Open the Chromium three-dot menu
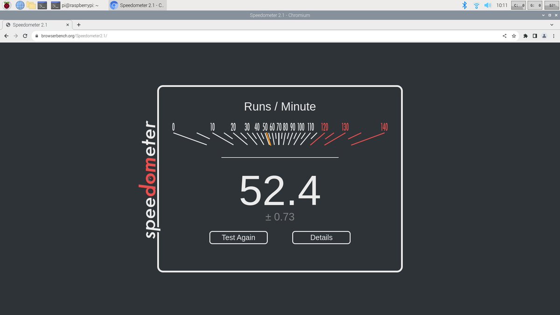 (x=553, y=35)
